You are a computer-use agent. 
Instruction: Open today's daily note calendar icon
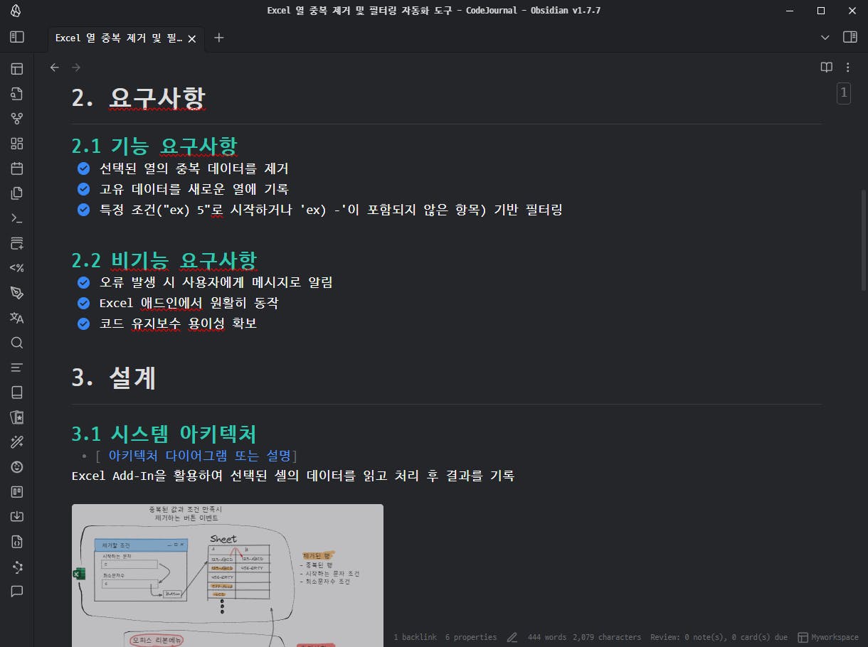click(x=17, y=169)
